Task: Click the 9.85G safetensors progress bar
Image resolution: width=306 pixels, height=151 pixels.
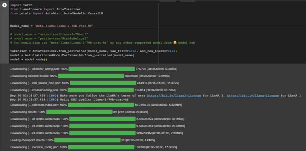Action: [102, 119]
